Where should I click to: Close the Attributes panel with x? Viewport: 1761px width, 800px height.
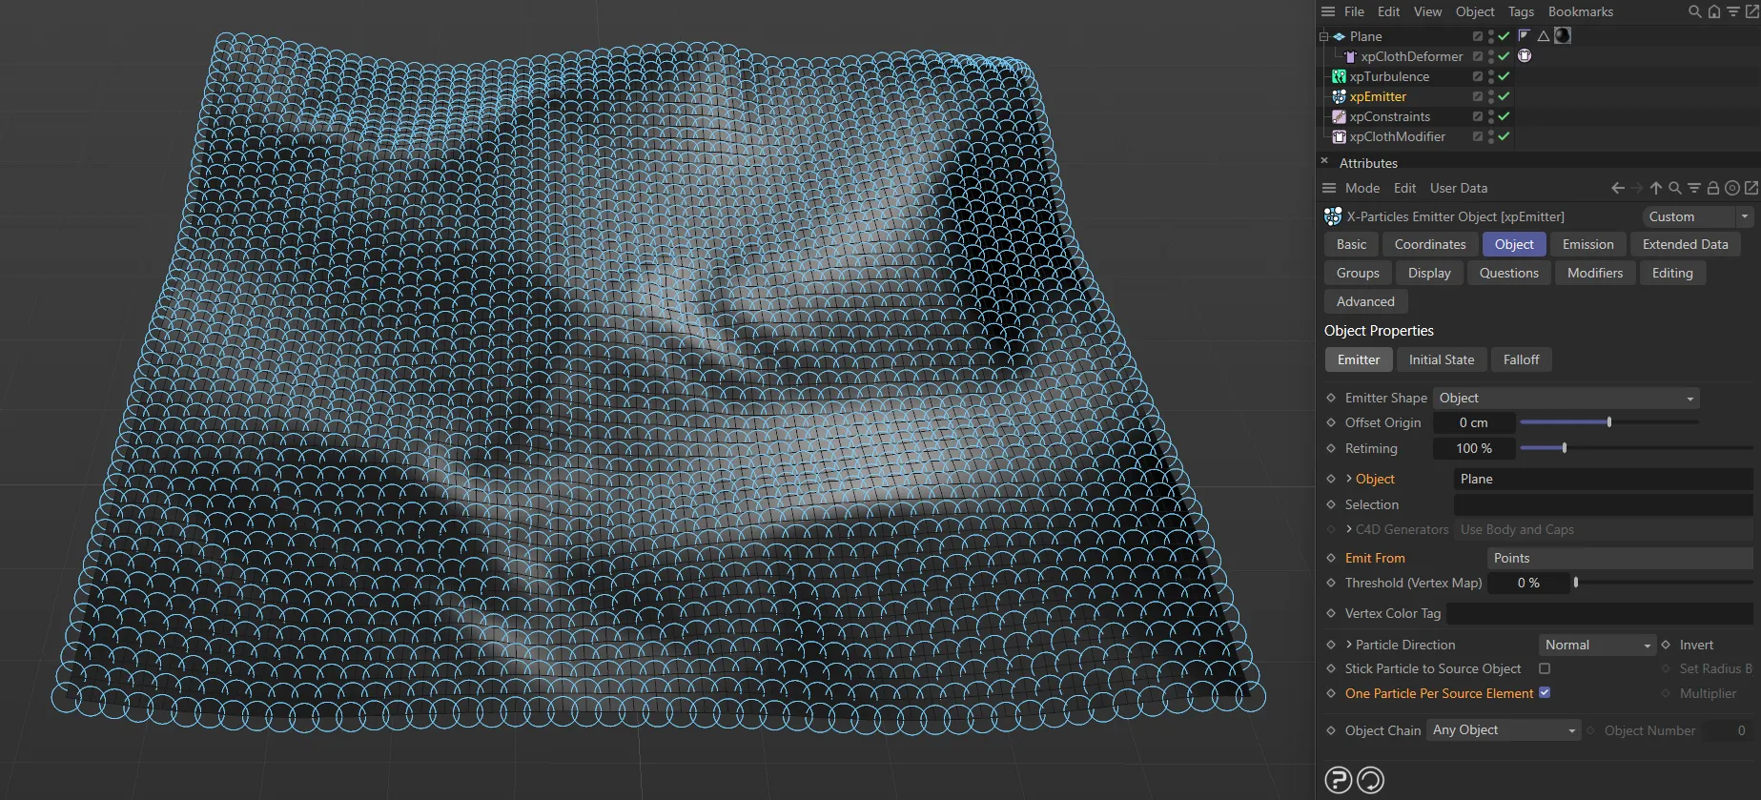point(1324,161)
